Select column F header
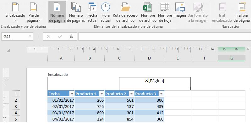 (205, 58)
